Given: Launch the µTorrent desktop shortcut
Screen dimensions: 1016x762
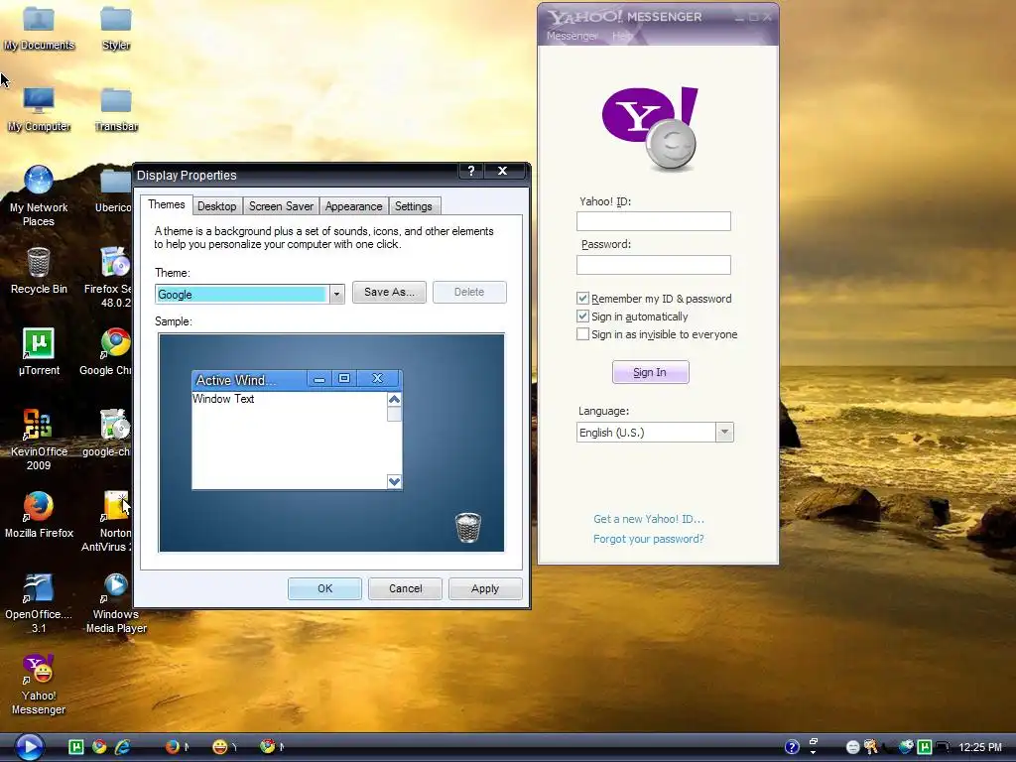Looking at the screenshot, I should click(39, 352).
